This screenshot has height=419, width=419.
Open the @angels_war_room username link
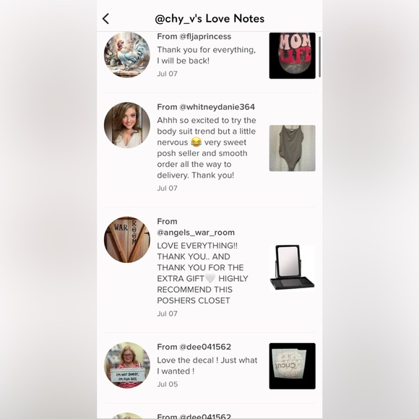[196, 233]
